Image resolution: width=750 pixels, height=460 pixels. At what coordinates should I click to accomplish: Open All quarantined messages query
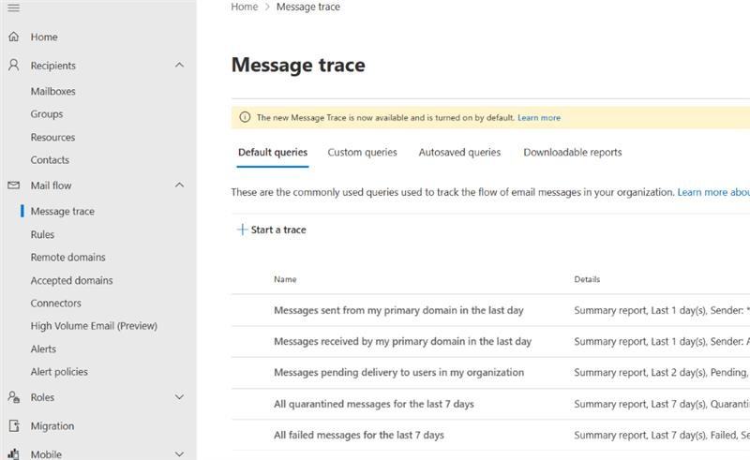tap(373, 404)
